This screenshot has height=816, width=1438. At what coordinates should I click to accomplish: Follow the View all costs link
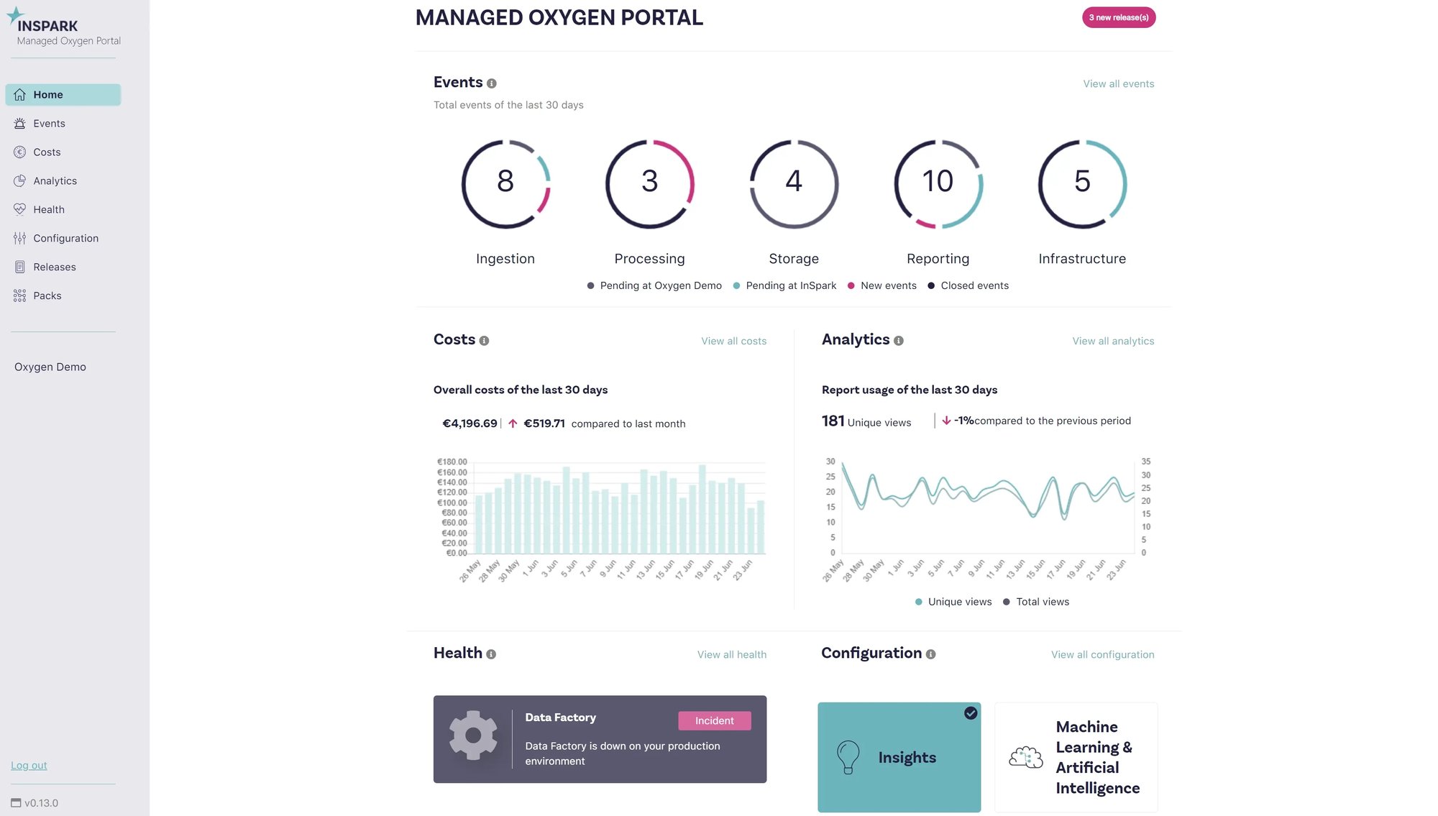coord(734,341)
